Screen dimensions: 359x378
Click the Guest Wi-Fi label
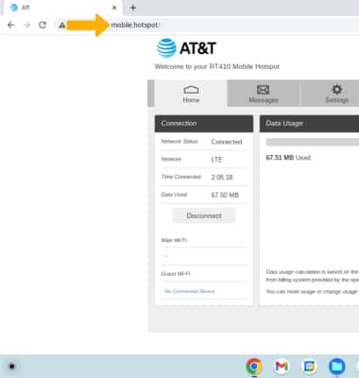(x=176, y=274)
